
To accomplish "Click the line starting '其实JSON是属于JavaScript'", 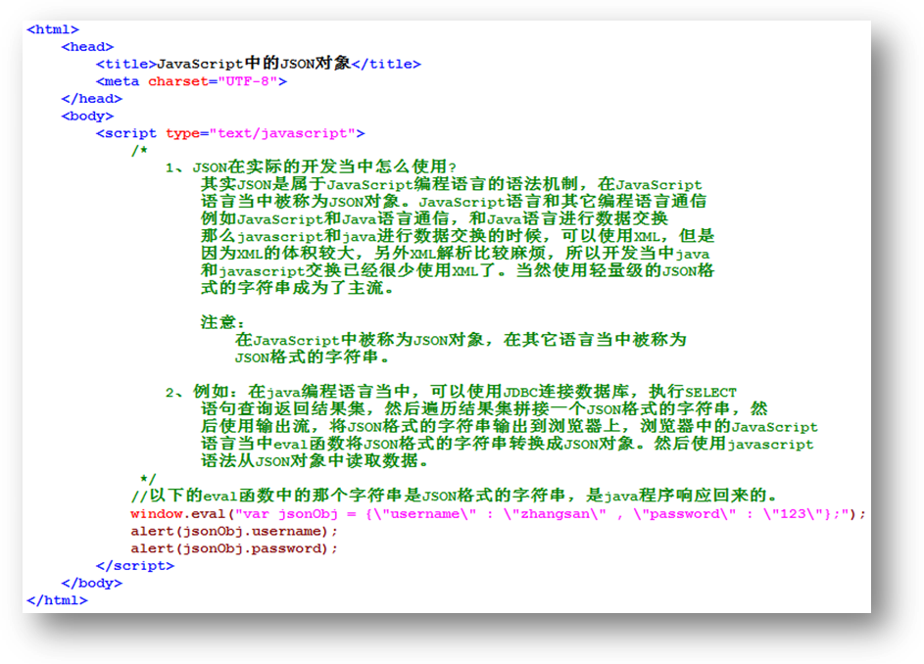I will pos(452,184).
